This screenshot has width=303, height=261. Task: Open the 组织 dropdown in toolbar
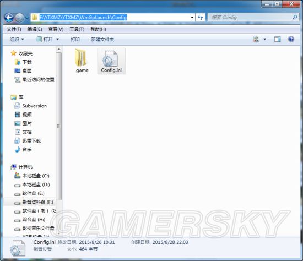[17, 40]
